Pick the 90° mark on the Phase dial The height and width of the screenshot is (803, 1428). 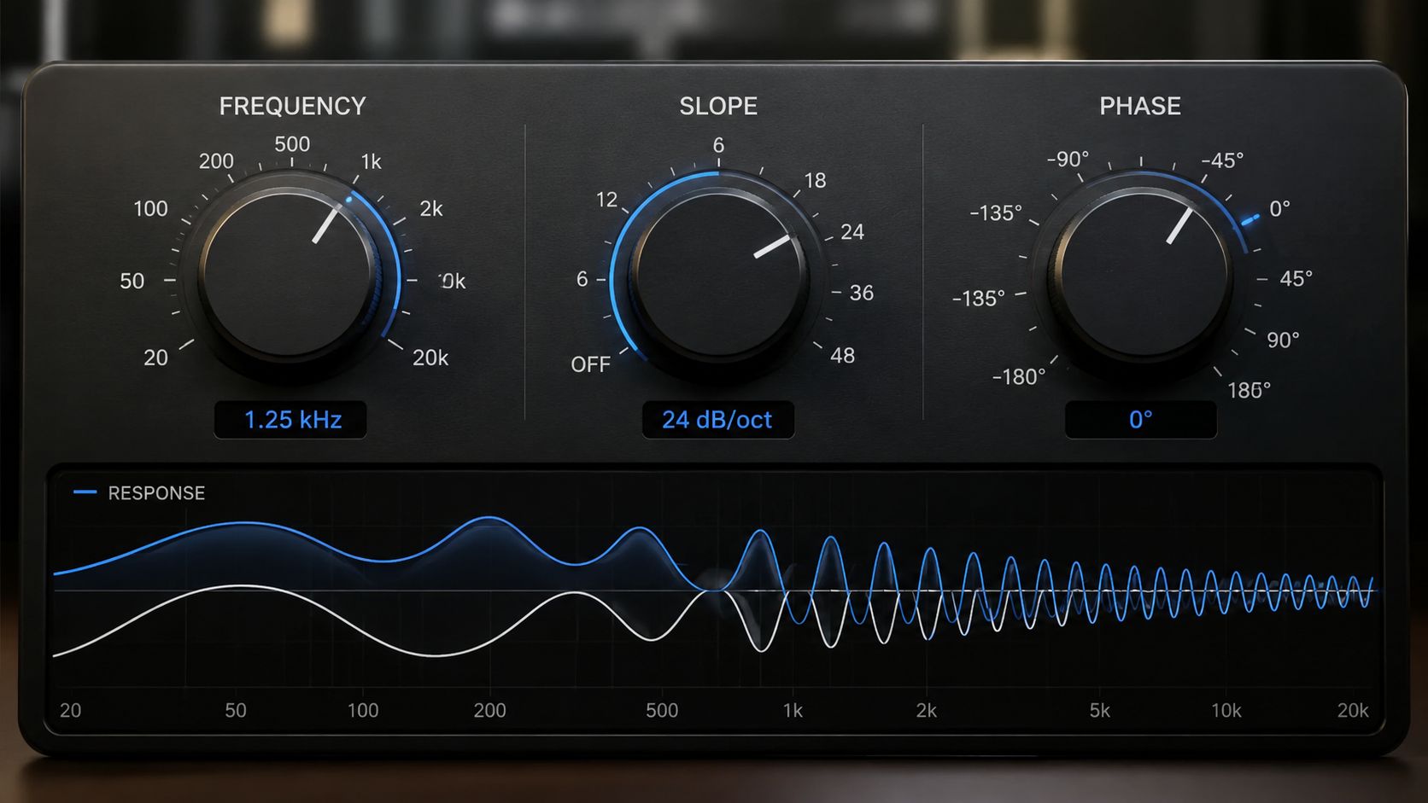point(1283,340)
